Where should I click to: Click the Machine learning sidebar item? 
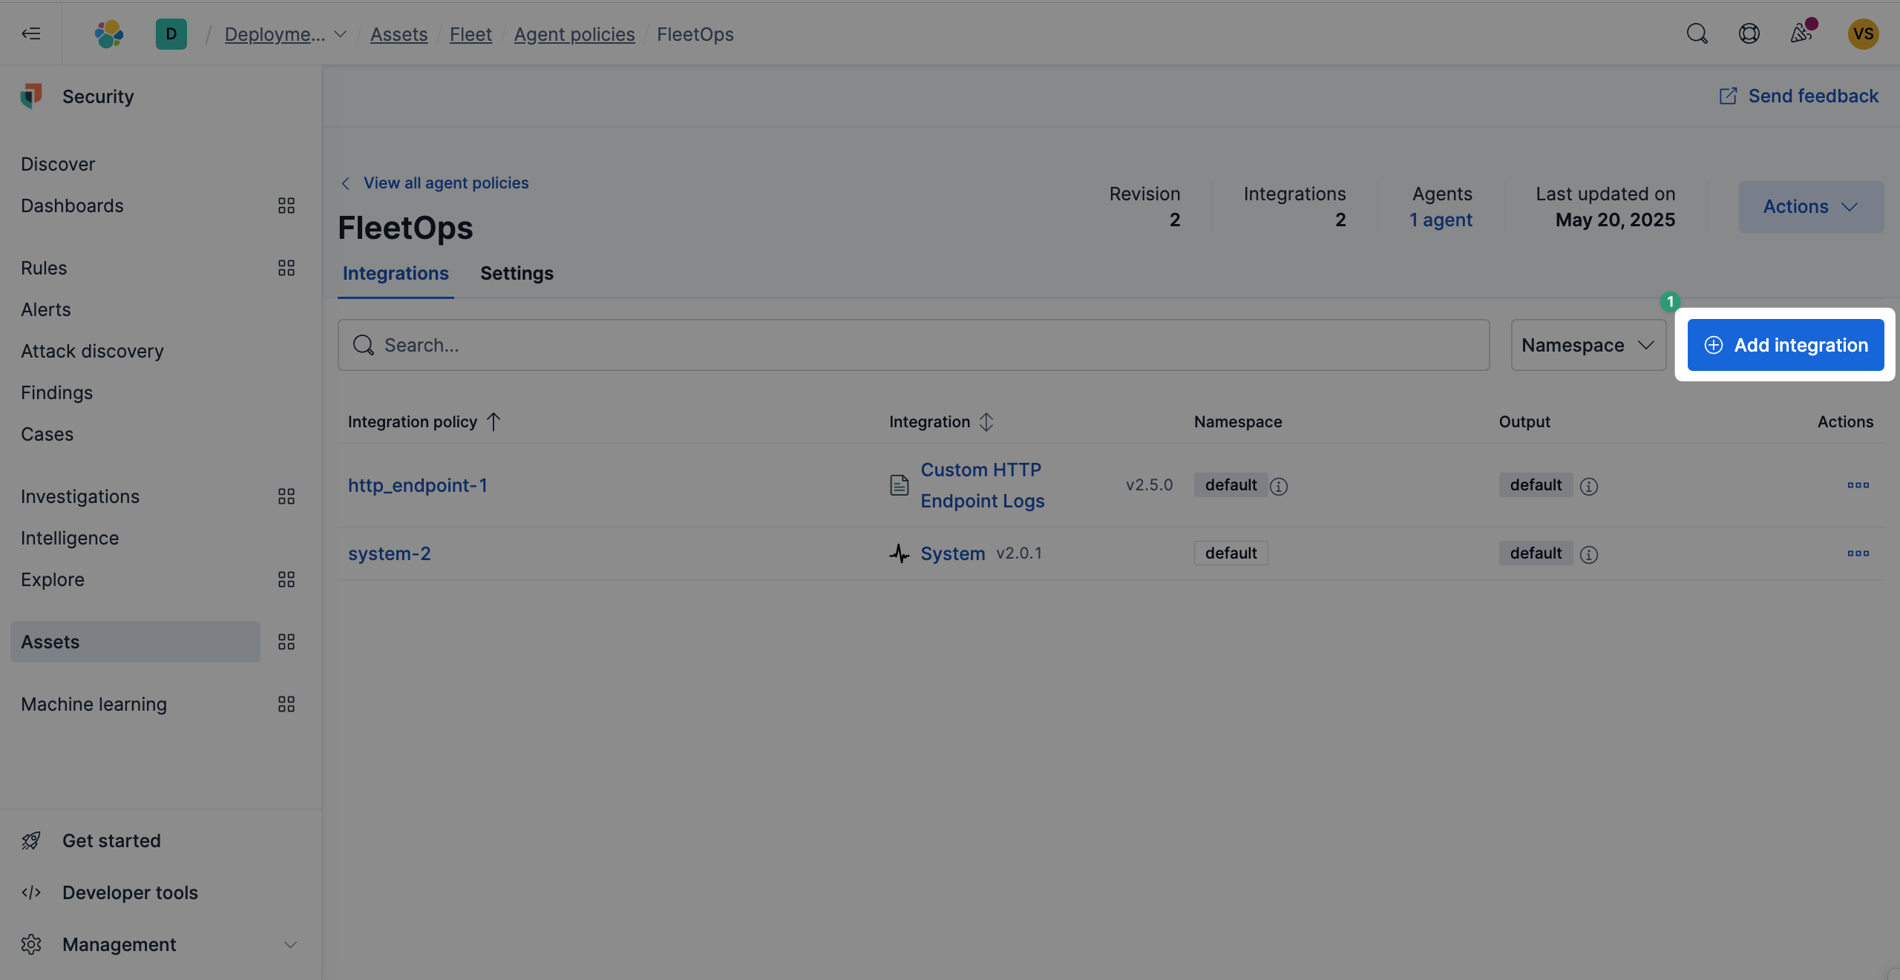pyautogui.click(x=94, y=704)
